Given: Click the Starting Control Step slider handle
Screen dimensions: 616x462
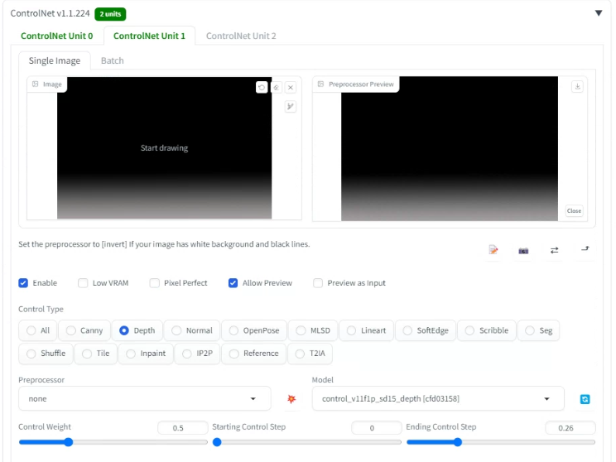Looking at the screenshot, I should [217, 442].
